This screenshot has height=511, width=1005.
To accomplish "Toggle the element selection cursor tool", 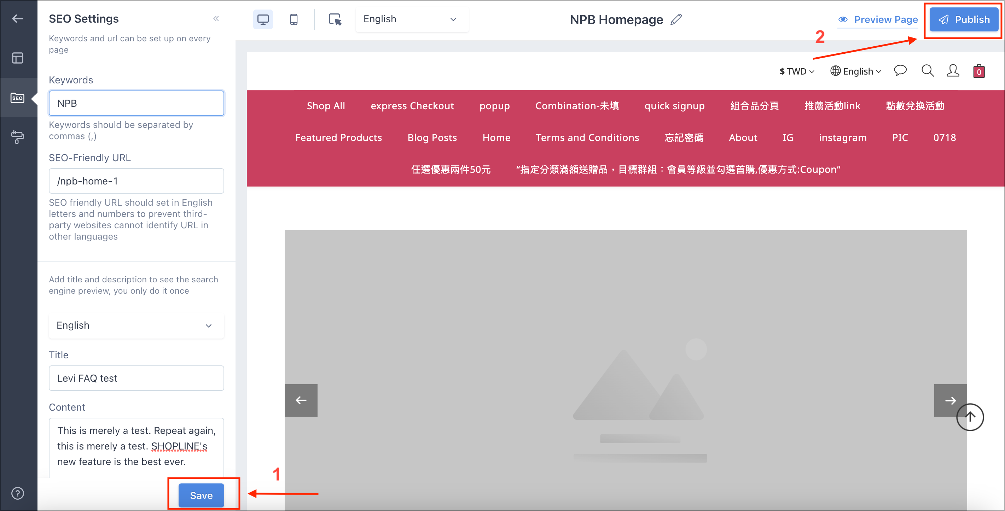I will point(335,19).
